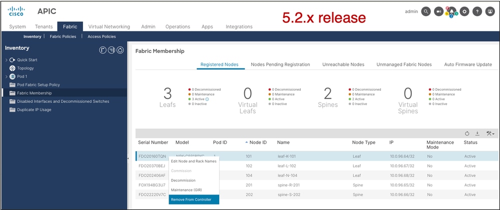The image size is (500, 210).
Task: Select the Registered Nodes tab
Action: (x=219, y=64)
